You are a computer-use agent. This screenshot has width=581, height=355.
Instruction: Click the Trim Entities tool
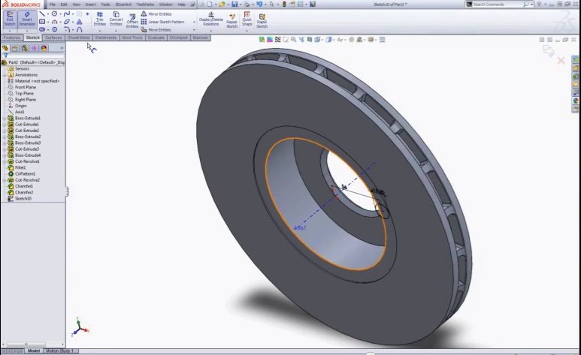tap(100, 19)
